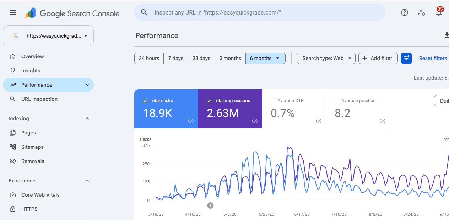Expand the Performance menu chevron
This screenshot has height=220, width=449.
coord(87,85)
